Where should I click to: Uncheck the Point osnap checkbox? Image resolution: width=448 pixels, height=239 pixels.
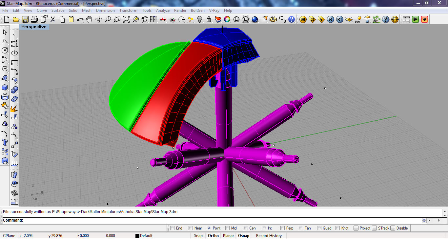tap(209, 228)
